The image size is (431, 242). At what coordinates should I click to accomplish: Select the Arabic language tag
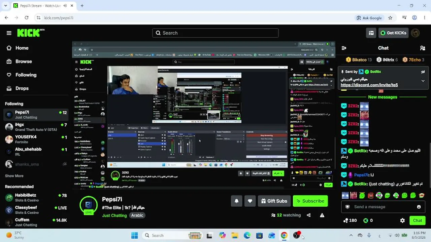tap(137, 215)
